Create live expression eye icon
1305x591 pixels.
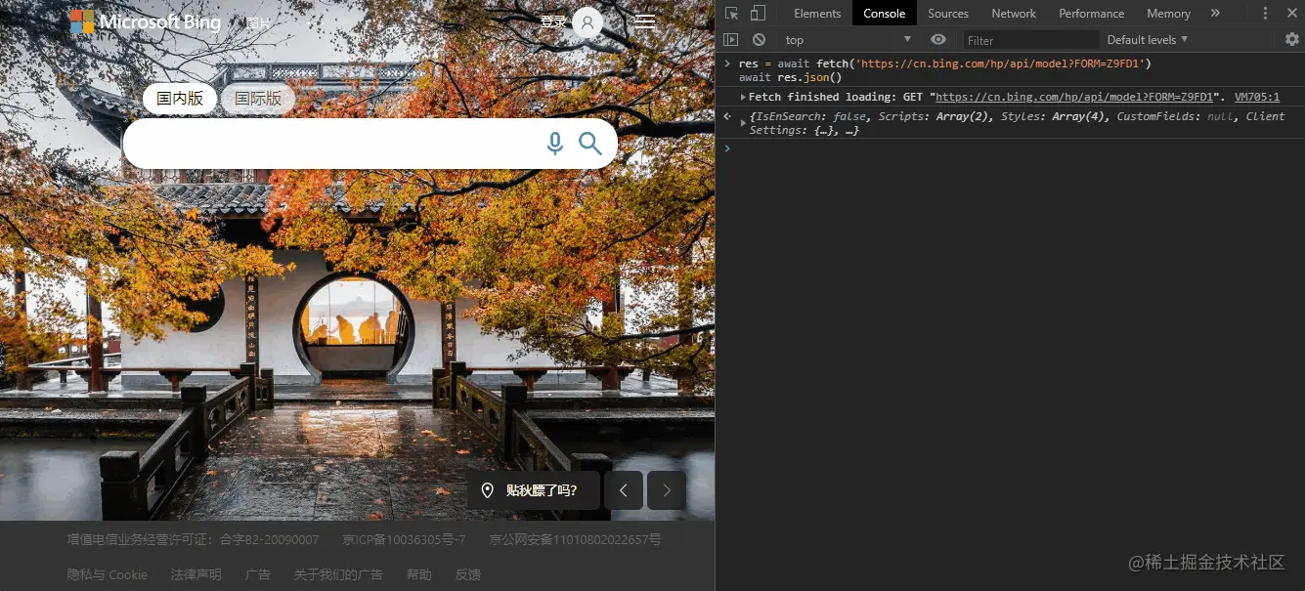coord(938,39)
